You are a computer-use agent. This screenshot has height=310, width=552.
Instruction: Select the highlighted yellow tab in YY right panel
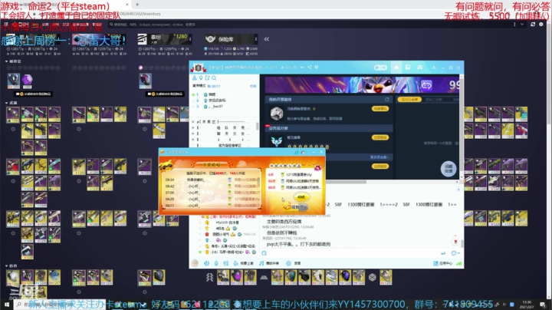point(409,100)
